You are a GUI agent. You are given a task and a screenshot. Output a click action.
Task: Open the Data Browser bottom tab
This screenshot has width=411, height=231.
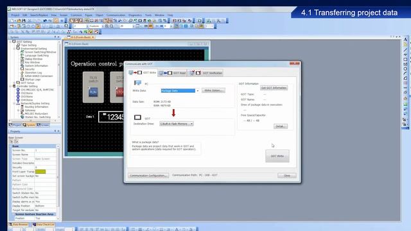coord(19,225)
